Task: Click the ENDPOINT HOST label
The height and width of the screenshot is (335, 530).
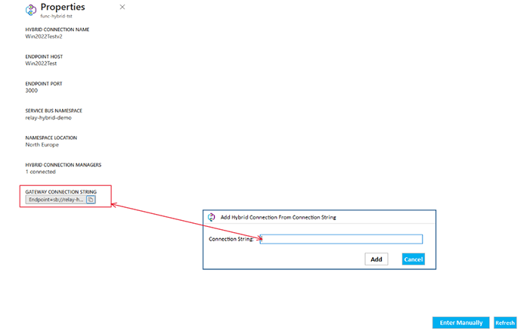Action: tap(44, 57)
